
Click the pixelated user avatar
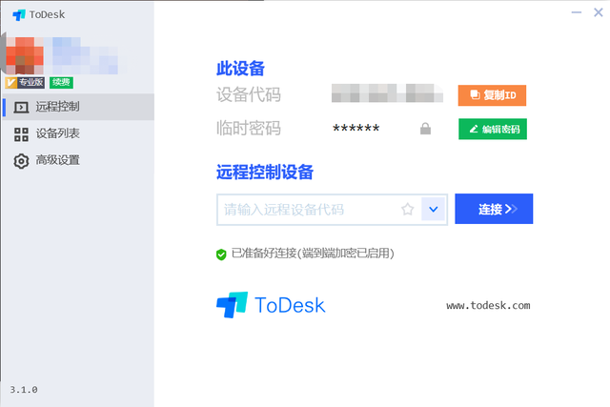[x=25, y=55]
